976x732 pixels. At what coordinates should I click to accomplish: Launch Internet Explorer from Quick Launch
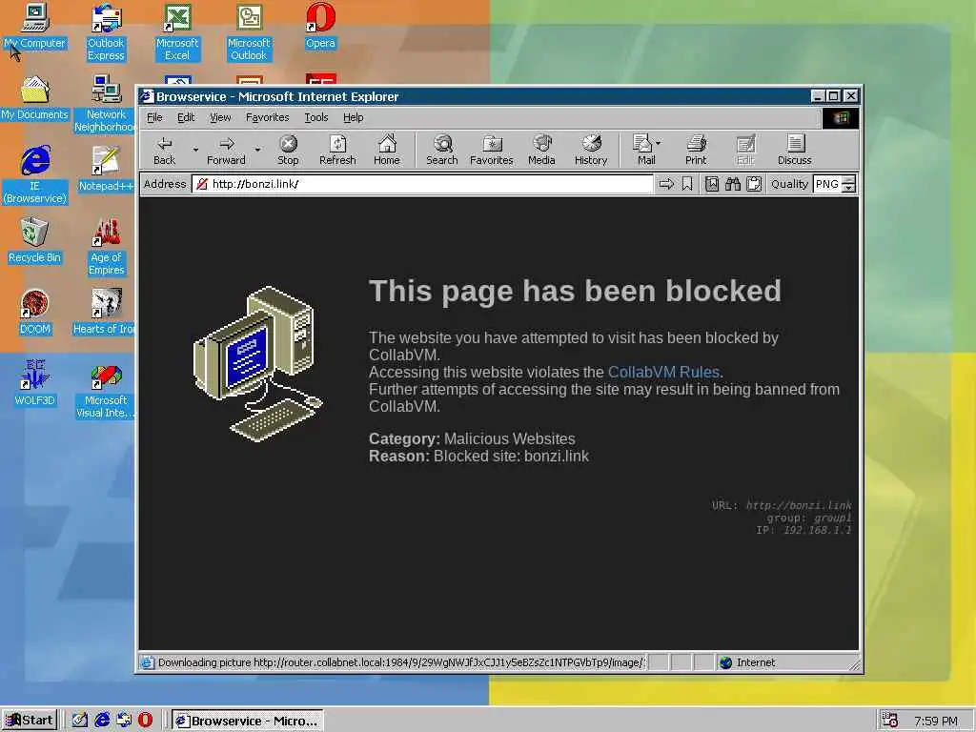pos(102,721)
